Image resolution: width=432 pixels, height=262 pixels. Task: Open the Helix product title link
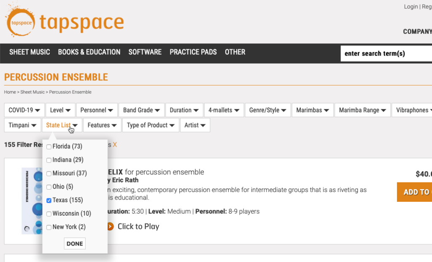[156, 172]
